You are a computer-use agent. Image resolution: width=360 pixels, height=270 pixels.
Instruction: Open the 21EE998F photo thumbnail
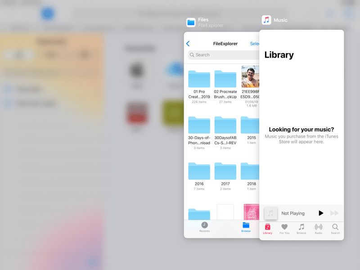tap(251, 77)
